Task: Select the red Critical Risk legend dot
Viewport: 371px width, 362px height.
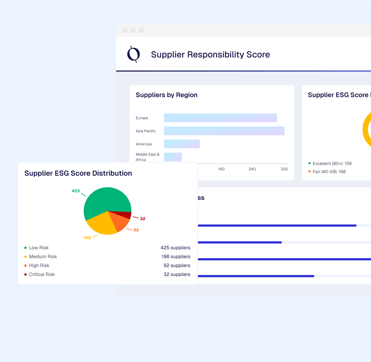Action: click(25, 274)
